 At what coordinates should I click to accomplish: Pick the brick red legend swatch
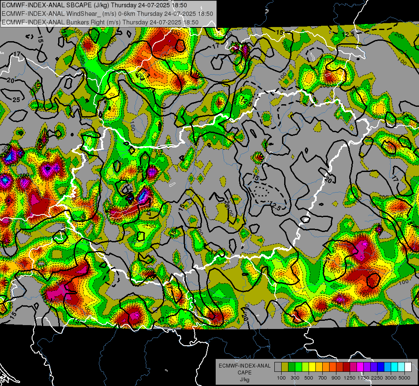click(340, 367)
